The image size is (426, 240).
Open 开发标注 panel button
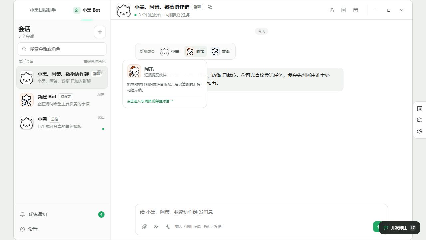pyautogui.click(x=399, y=228)
